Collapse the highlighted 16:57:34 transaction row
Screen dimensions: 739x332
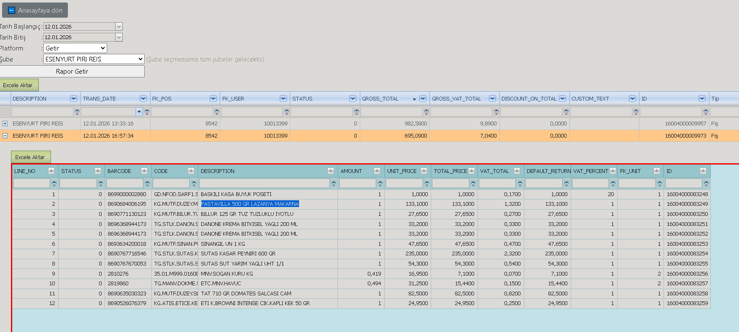point(5,136)
